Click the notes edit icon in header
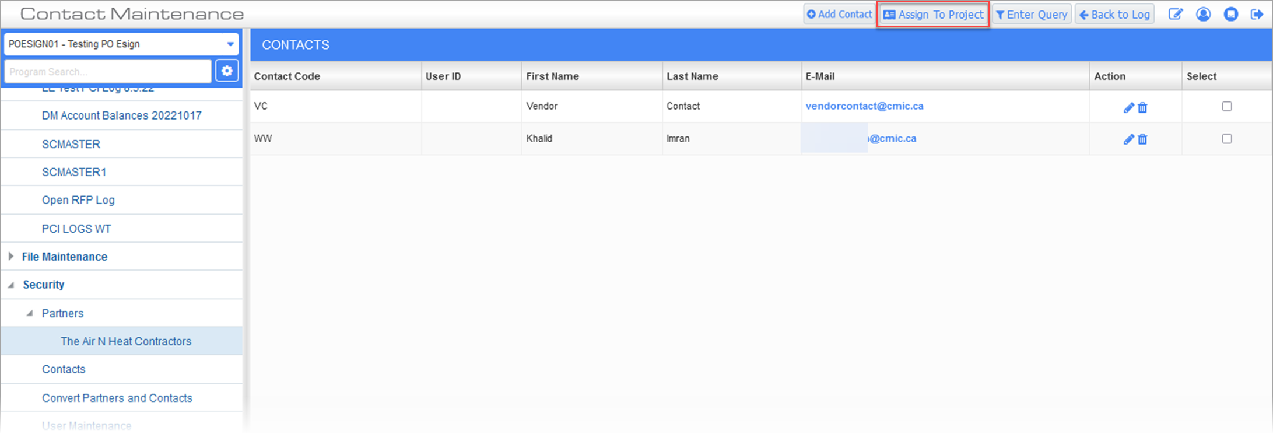The width and height of the screenshot is (1273, 434). [1175, 15]
